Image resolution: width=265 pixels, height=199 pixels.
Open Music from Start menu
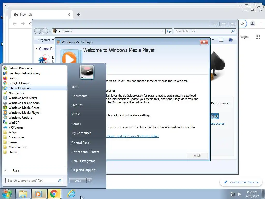[x=75, y=114]
